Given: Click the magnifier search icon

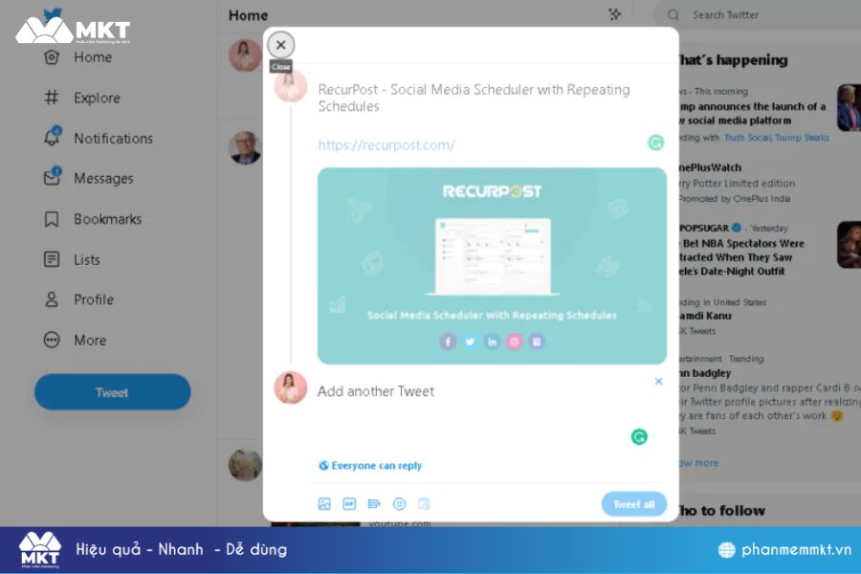Looking at the screenshot, I should point(673,15).
